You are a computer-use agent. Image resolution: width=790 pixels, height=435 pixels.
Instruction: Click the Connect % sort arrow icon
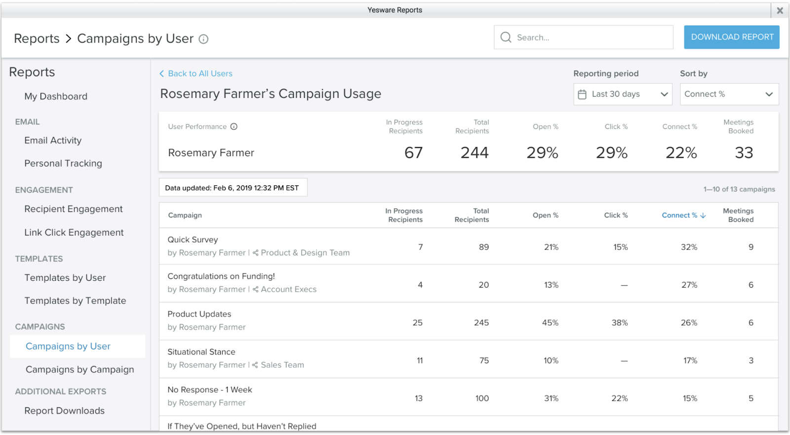703,216
